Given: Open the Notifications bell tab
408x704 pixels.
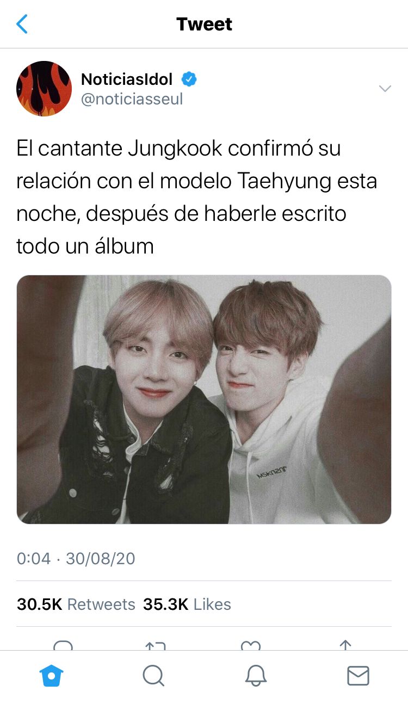Looking at the screenshot, I should (256, 676).
